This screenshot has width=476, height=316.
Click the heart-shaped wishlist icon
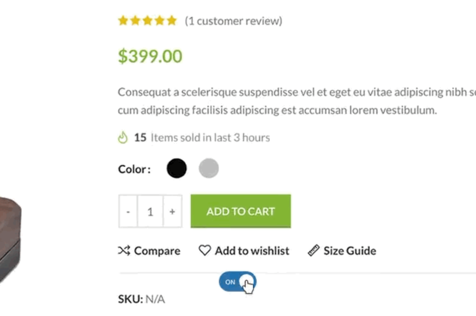click(205, 250)
